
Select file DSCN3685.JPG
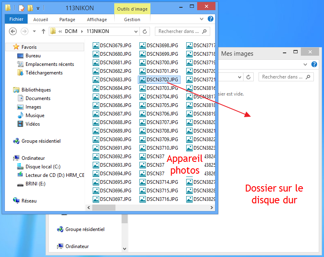112,97
